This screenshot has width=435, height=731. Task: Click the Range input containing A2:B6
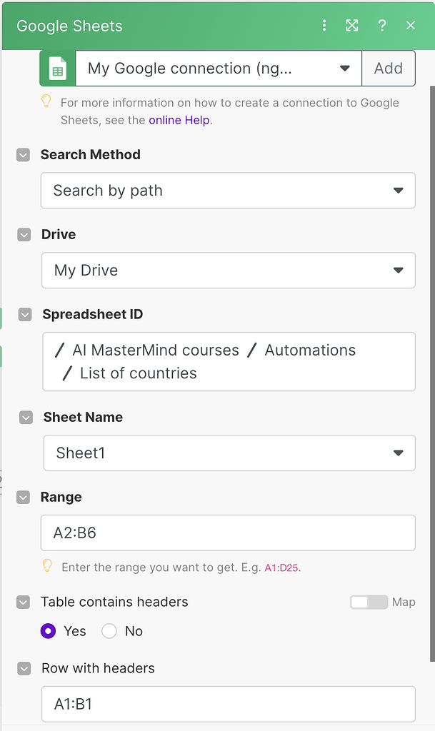(x=228, y=533)
